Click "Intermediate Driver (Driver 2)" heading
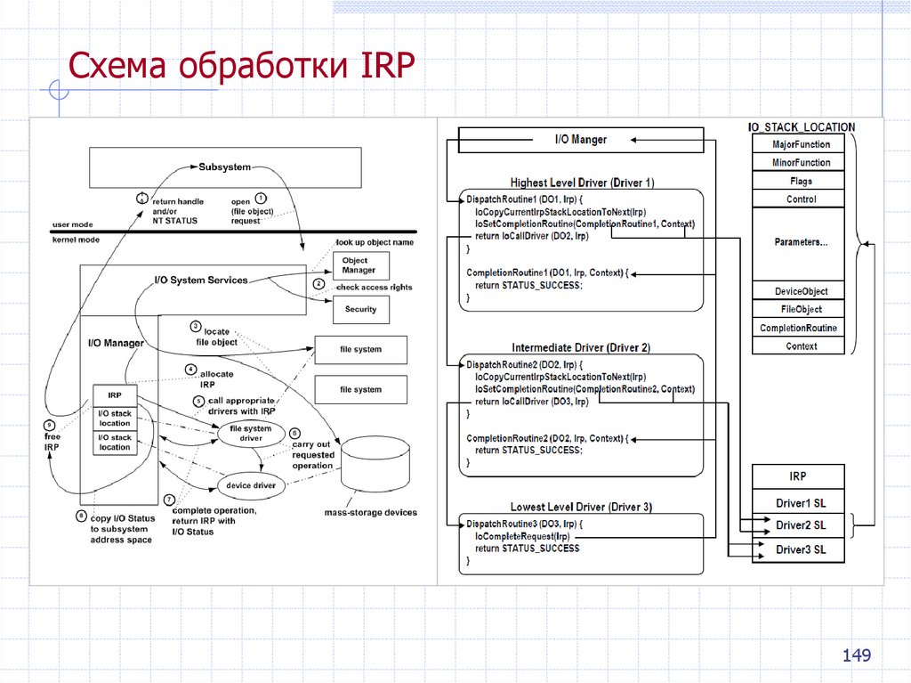 (x=581, y=348)
